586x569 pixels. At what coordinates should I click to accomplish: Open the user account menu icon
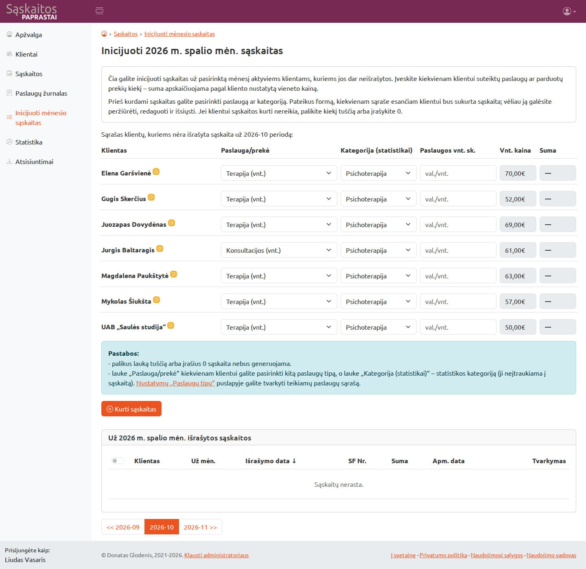pyautogui.click(x=569, y=11)
